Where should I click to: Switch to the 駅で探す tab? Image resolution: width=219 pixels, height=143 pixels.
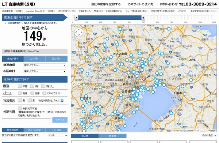click(57, 59)
